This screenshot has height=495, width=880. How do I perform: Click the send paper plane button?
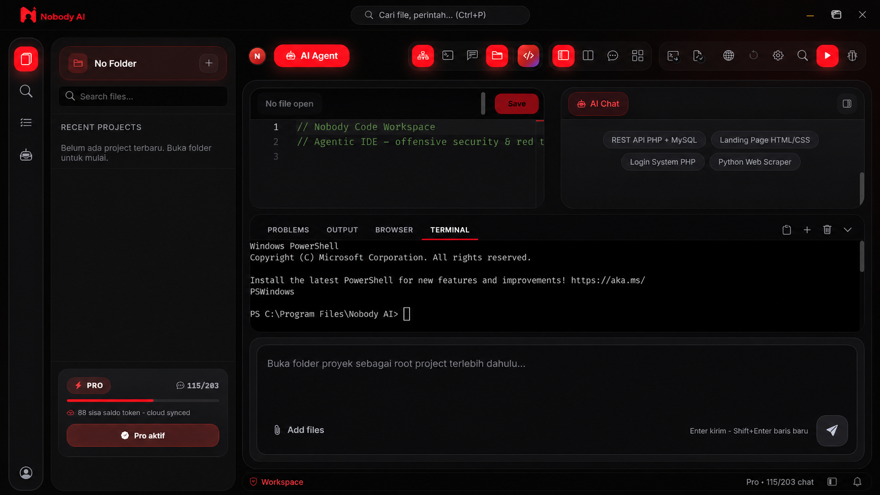click(x=832, y=430)
